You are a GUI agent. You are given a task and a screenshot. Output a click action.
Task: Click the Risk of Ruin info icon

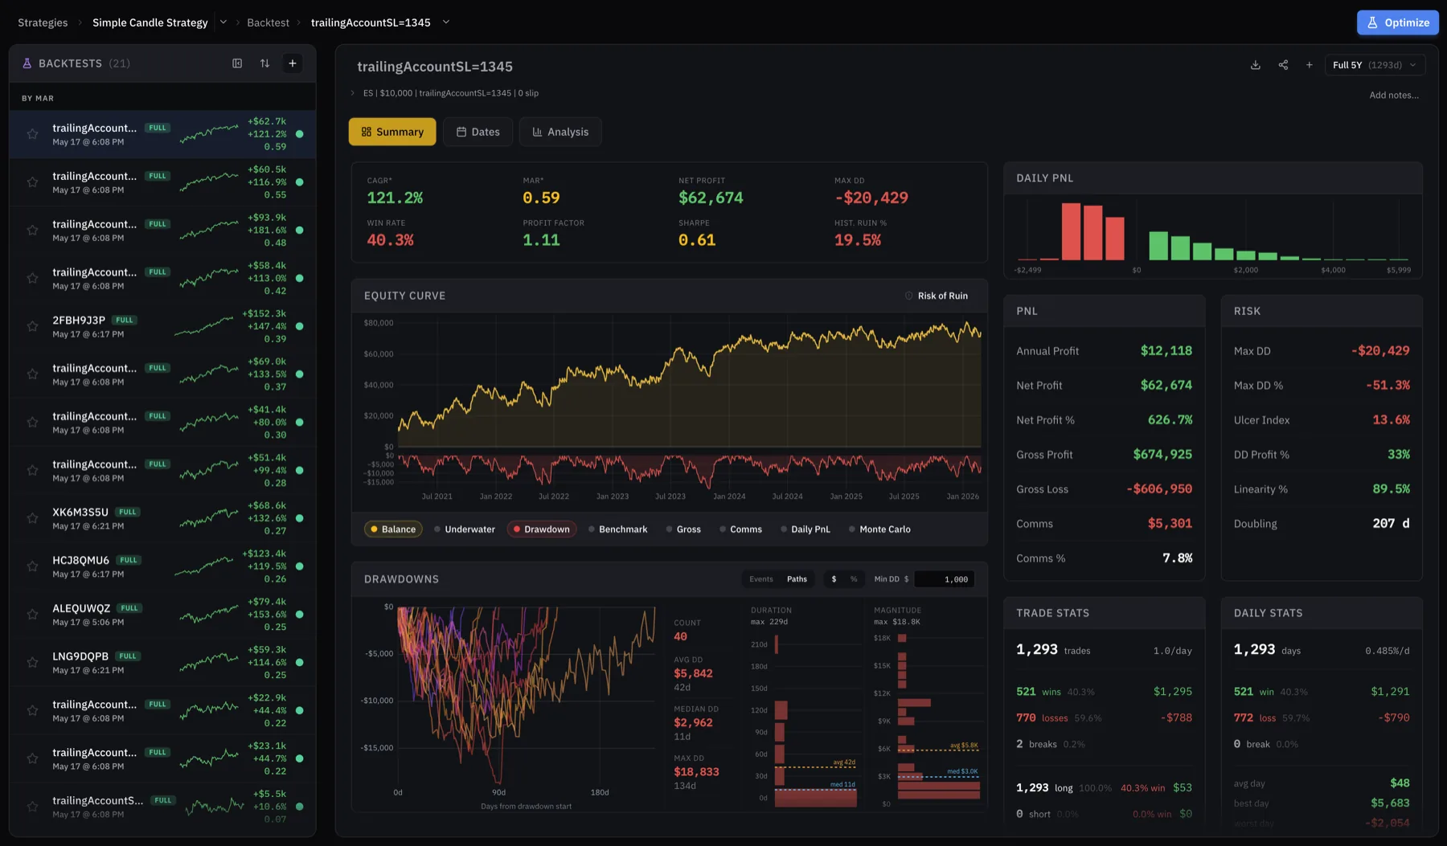click(x=909, y=296)
